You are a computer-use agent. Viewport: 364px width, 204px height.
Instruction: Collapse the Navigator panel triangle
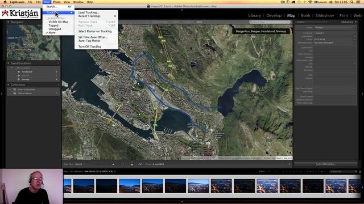pyautogui.click(x=9, y=22)
